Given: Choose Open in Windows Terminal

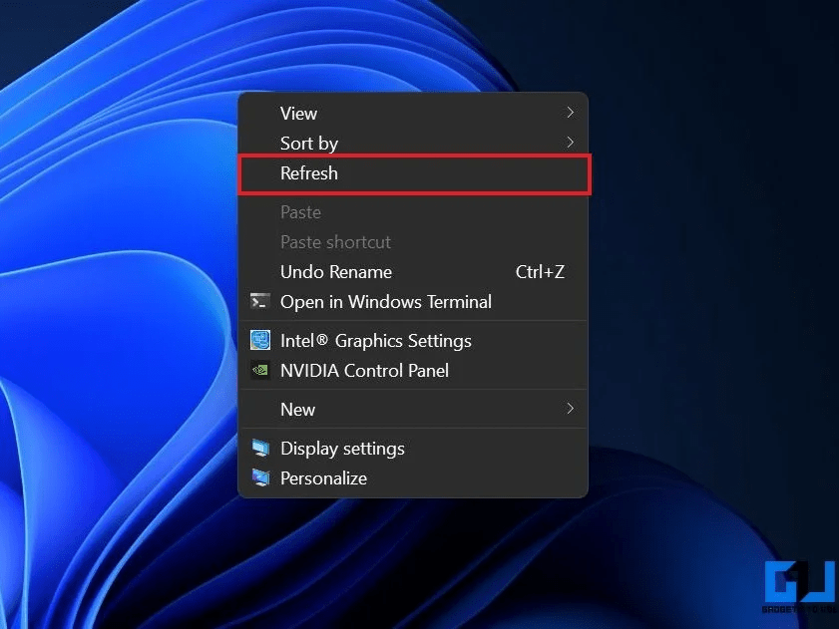Looking at the screenshot, I should pos(386,301).
